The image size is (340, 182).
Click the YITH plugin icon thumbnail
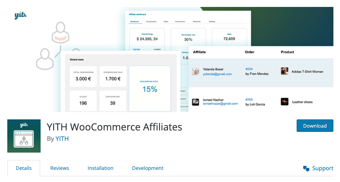[x=24, y=136]
